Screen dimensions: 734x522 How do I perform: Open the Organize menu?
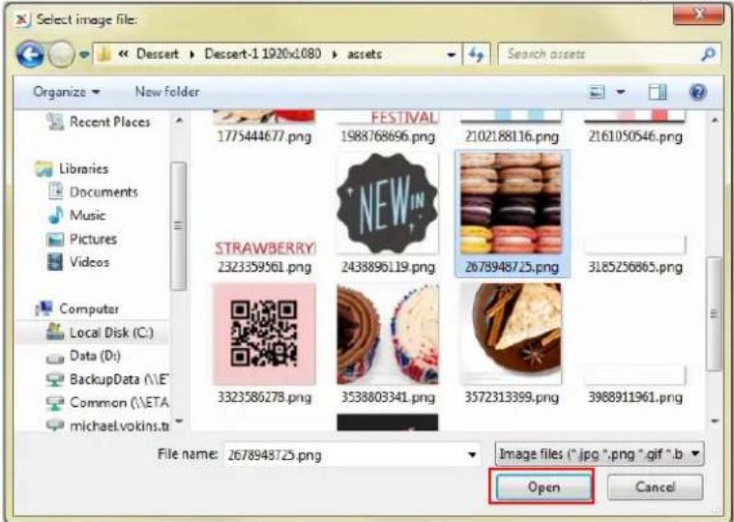tap(67, 92)
